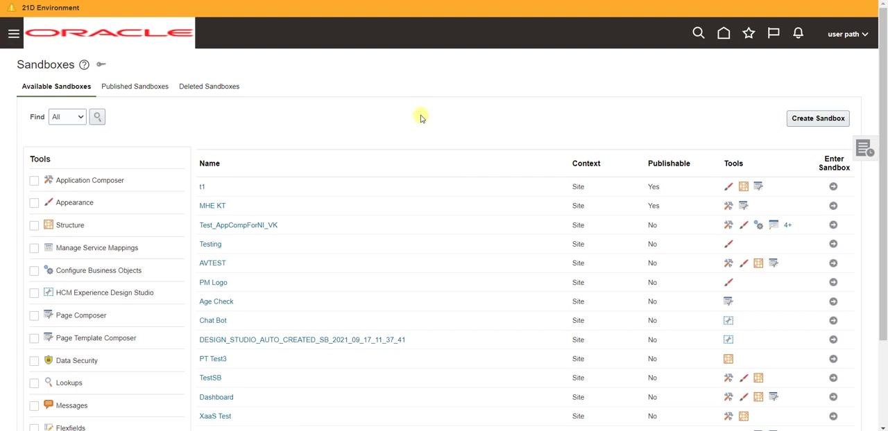Enter sandbox arrow for Test_AppCompForNI_VK

point(833,225)
